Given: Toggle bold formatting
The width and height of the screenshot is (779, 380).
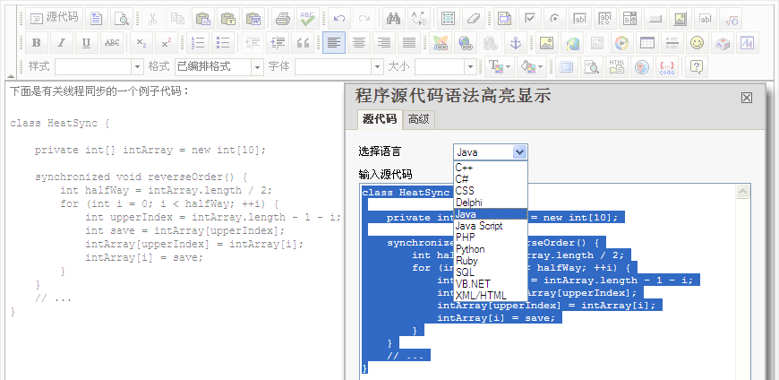Looking at the screenshot, I should [x=37, y=42].
